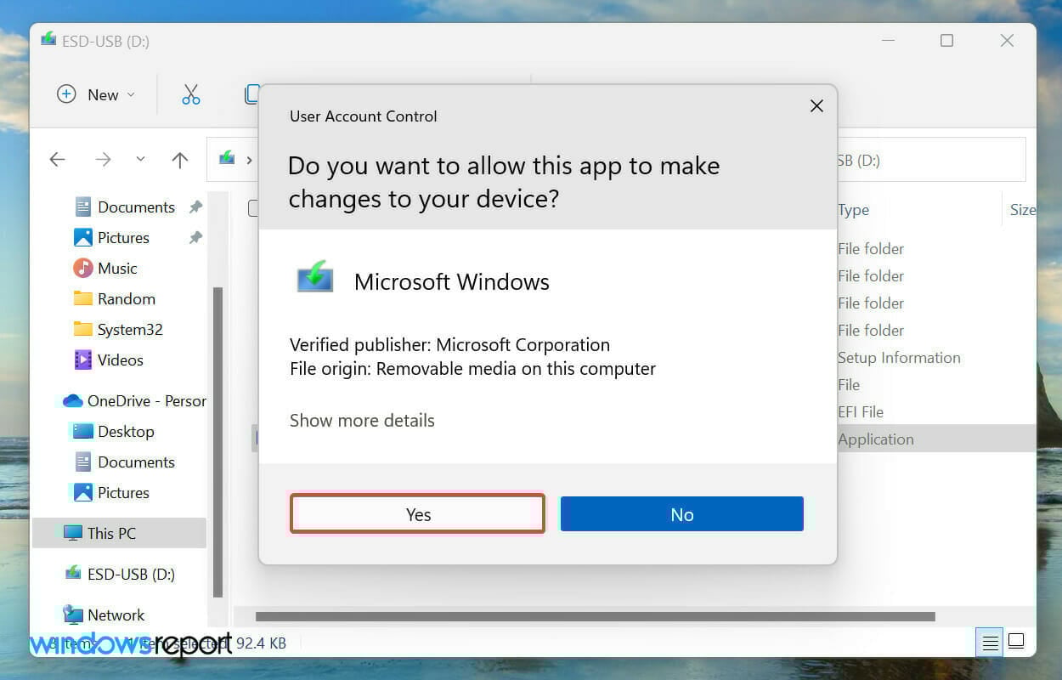
Task: Toggle the pin next to Pictures
Action: point(195,237)
